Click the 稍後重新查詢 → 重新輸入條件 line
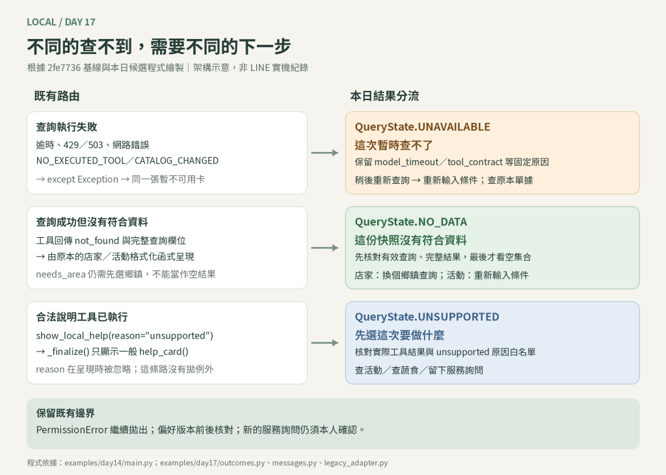The width and height of the screenshot is (666, 475). pyautogui.click(x=444, y=181)
